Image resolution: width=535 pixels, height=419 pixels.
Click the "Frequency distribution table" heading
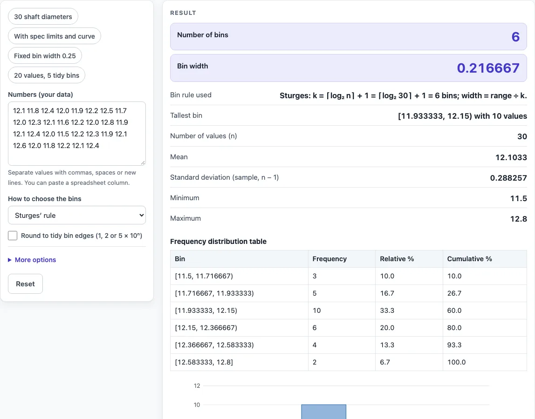[x=219, y=241]
